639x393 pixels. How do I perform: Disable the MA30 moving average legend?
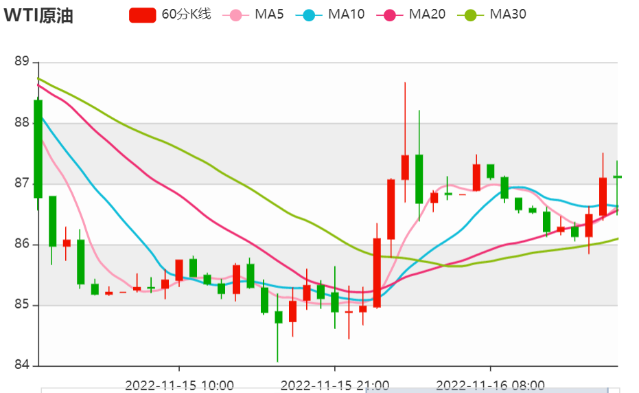click(x=491, y=14)
